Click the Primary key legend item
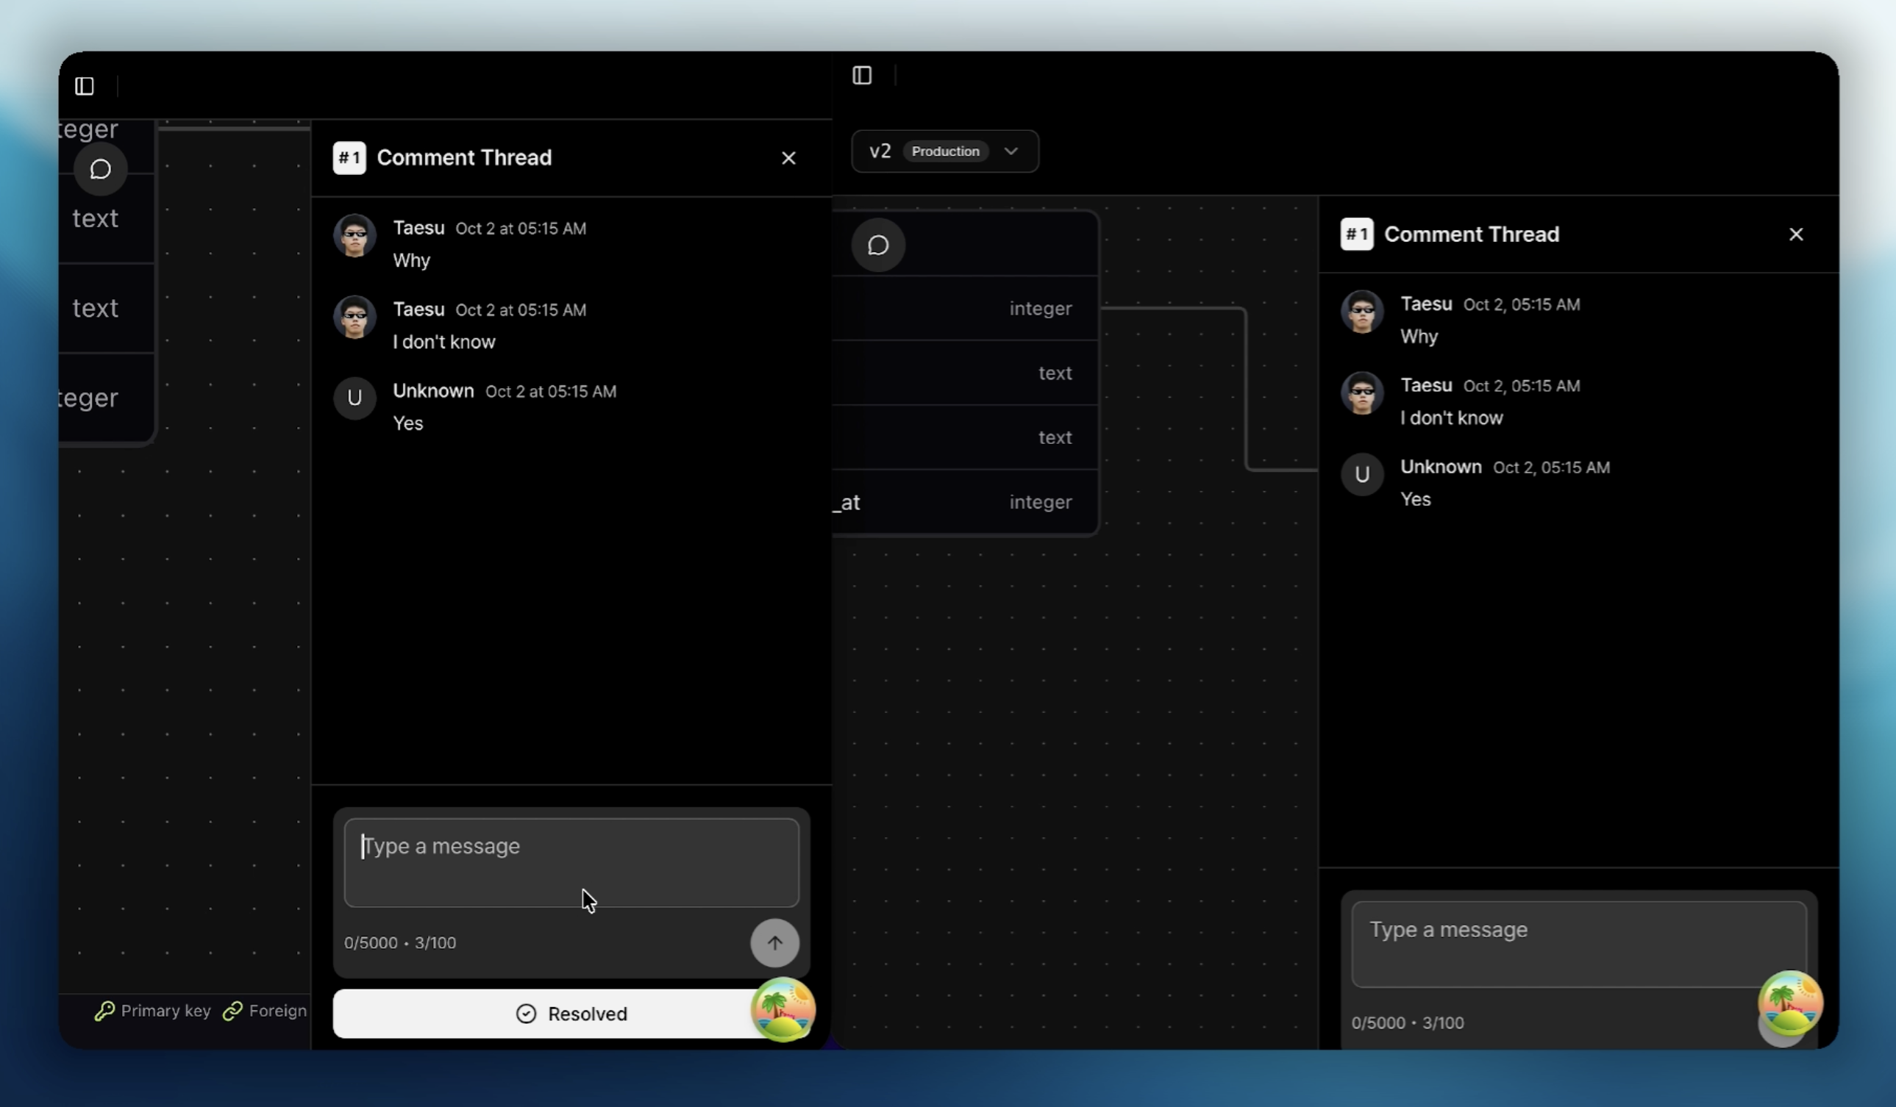Viewport: 1896px width, 1107px height. (153, 1011)
